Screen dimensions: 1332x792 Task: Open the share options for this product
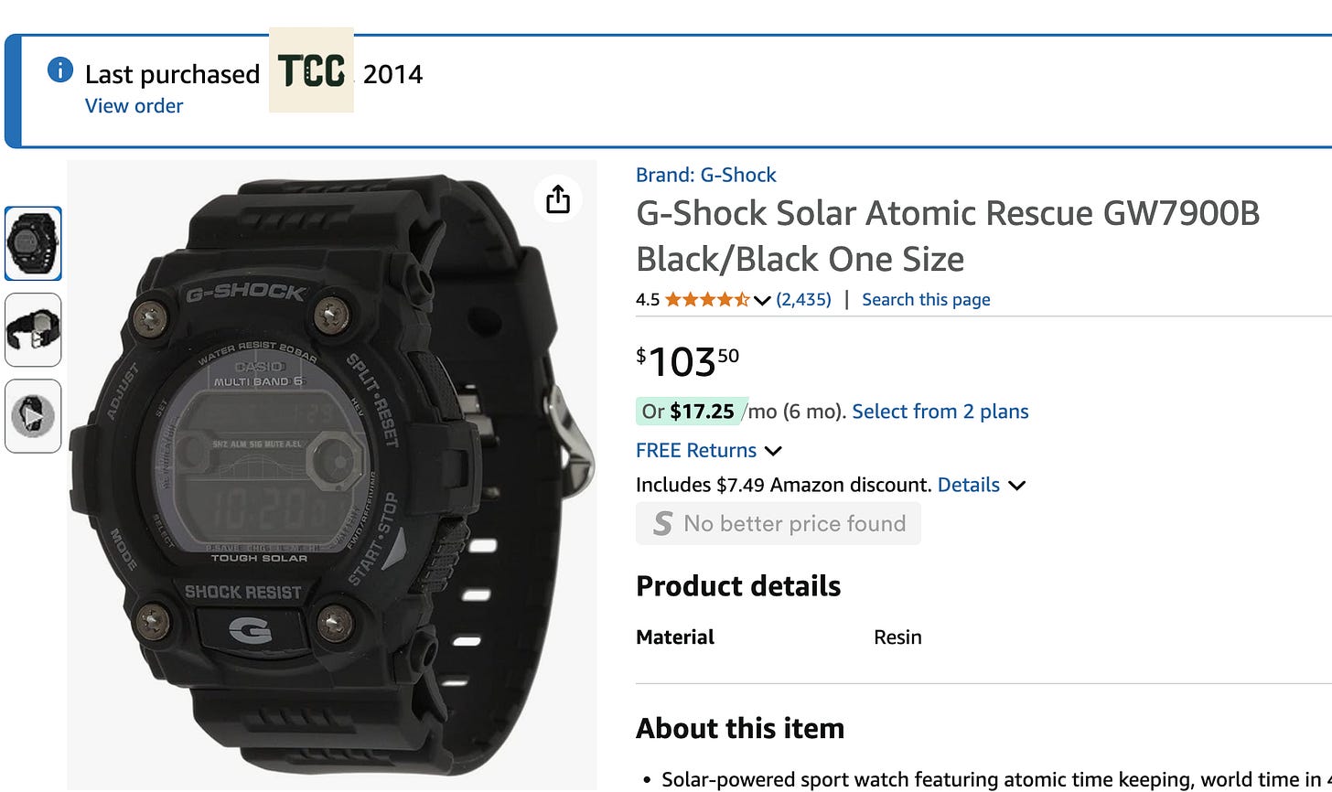click(558, 198)
